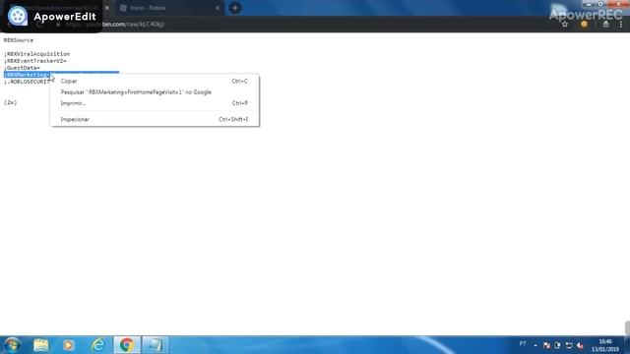The width and height of the screenshot is (630, 354).
Task: Click the ;.ROBLOSECURITY text line
Action: click(27, 82)
